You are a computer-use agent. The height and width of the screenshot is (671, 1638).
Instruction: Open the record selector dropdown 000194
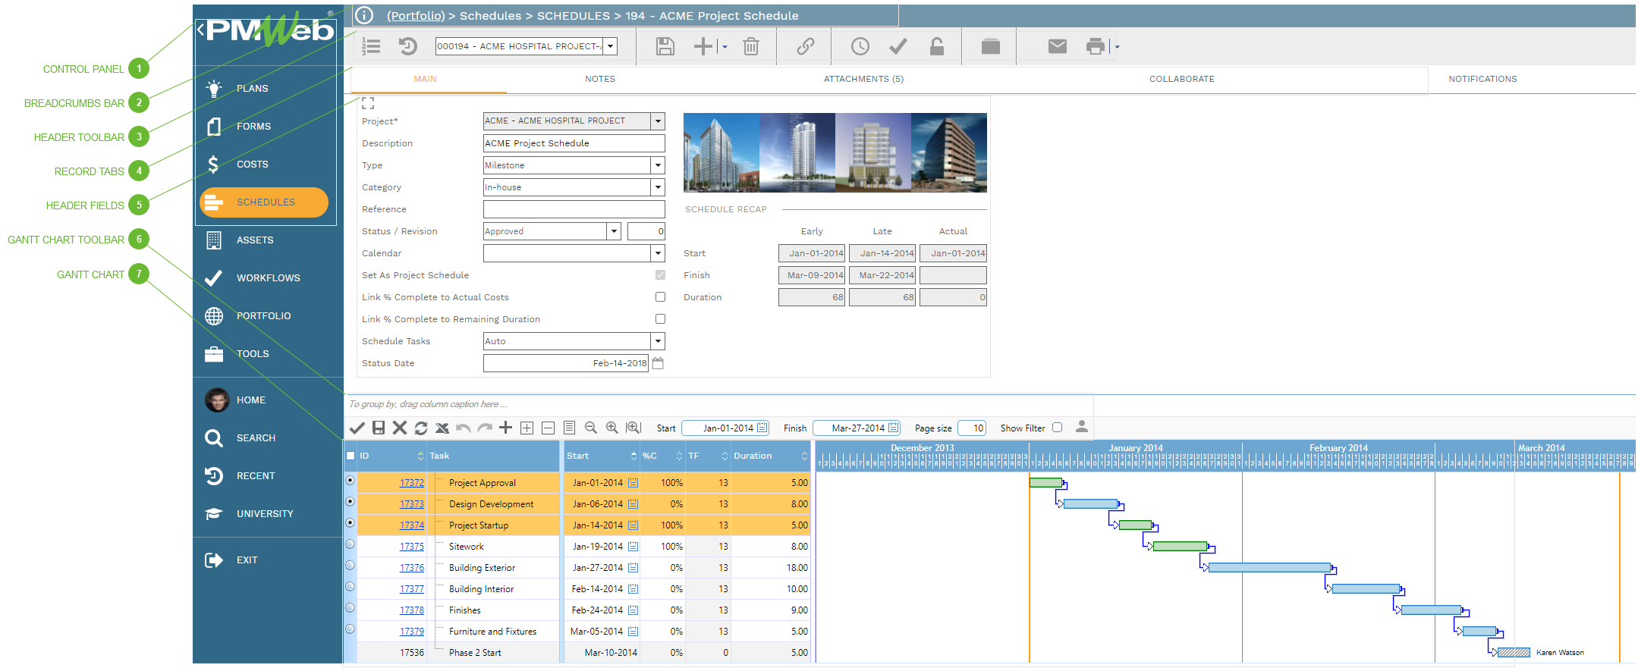611,46
